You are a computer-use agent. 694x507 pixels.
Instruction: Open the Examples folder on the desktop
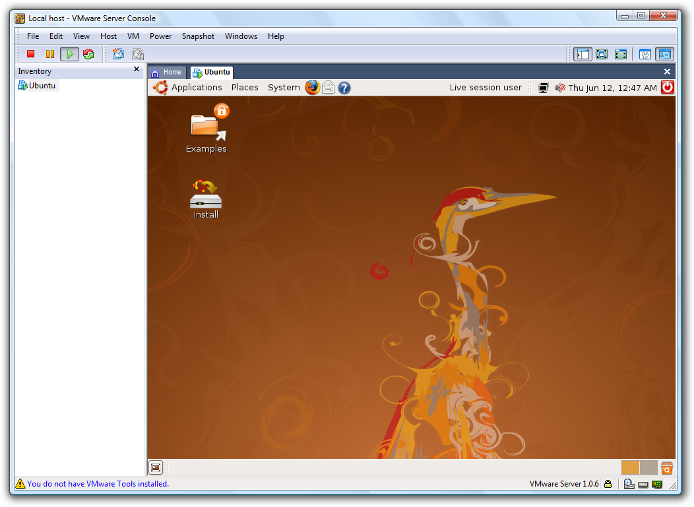coord(206,129)
